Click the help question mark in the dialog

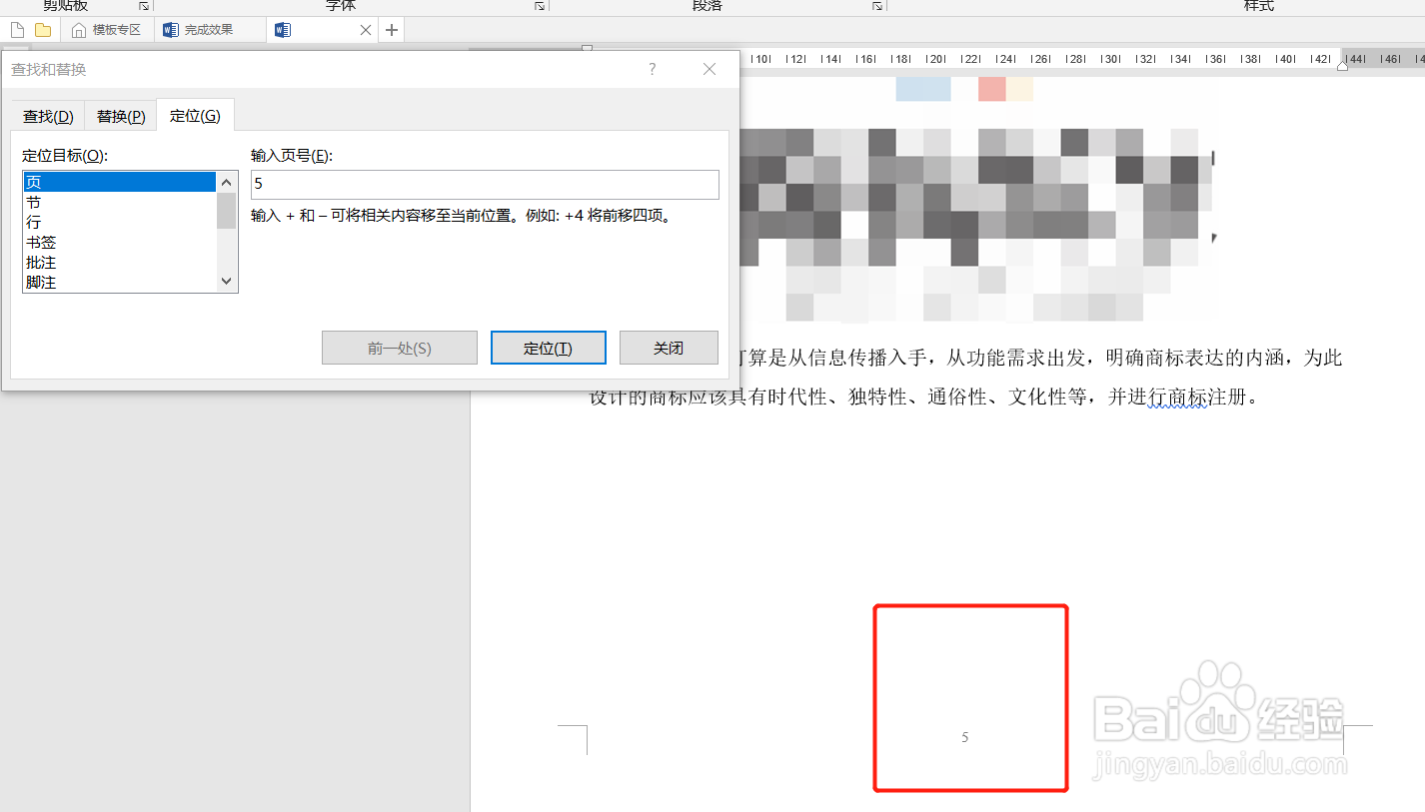[652, 69]
